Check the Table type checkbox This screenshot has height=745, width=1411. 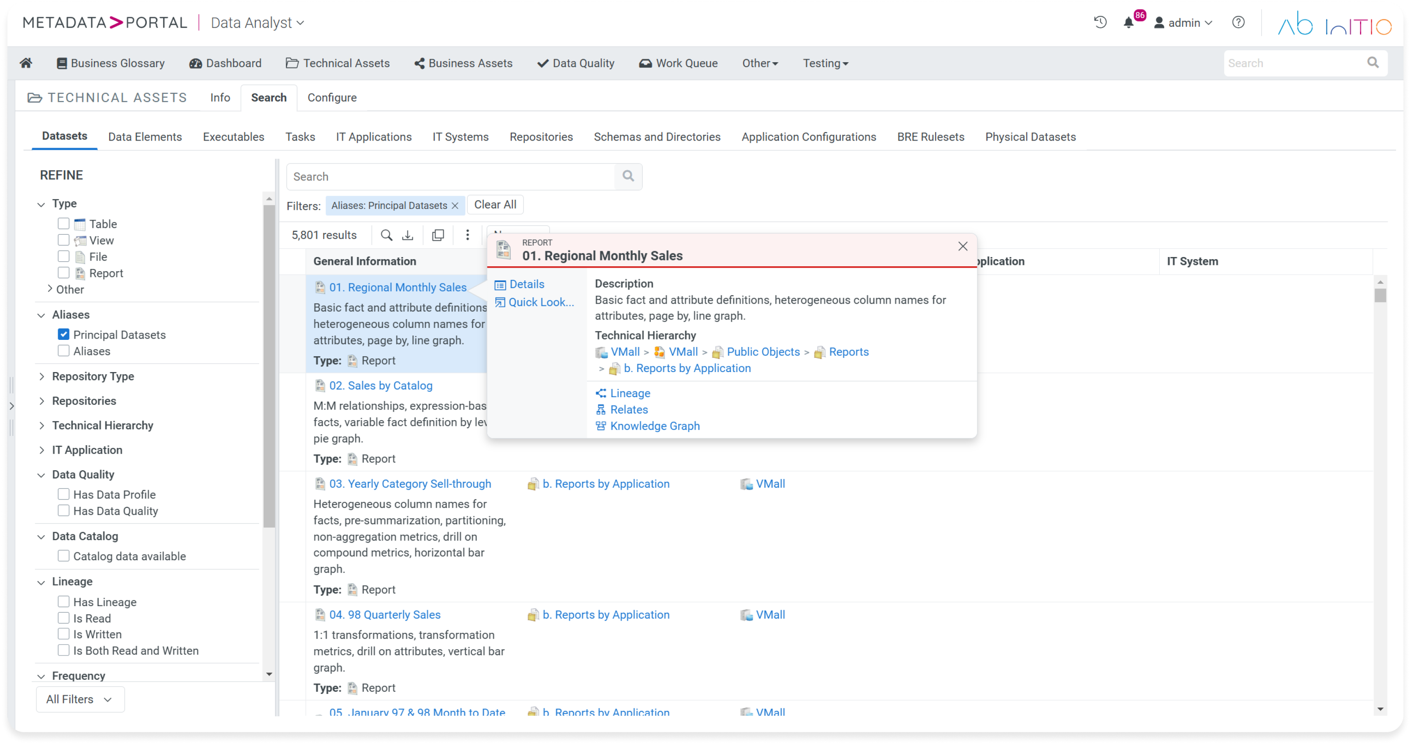[x=63, y=223]
